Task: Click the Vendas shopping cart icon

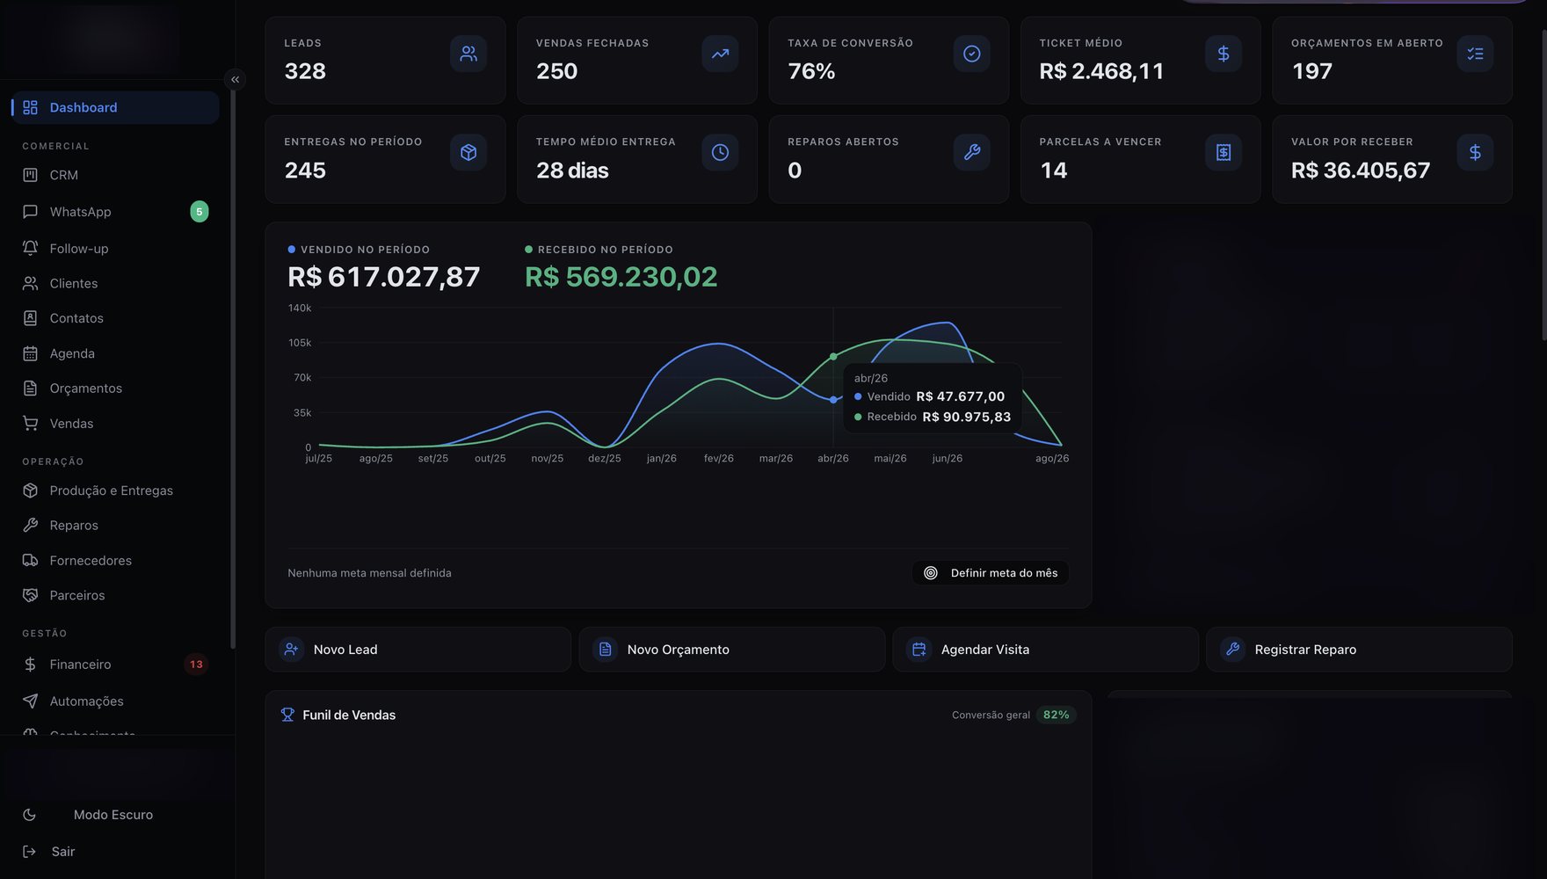Action: pyautogui.click(x=31, y=424)
